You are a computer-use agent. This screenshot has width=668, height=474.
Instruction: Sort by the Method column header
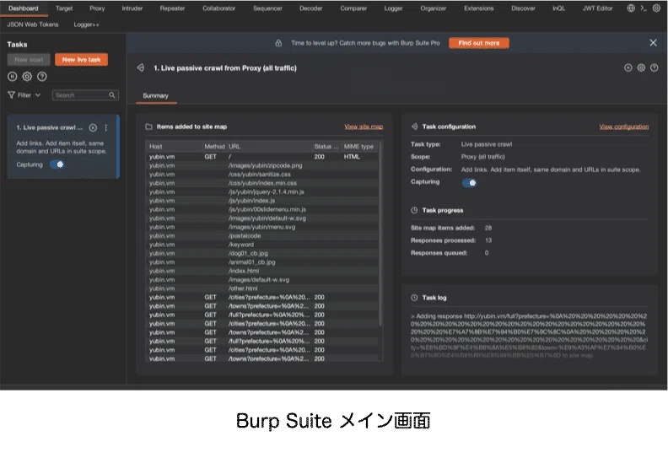coord(214,146)
